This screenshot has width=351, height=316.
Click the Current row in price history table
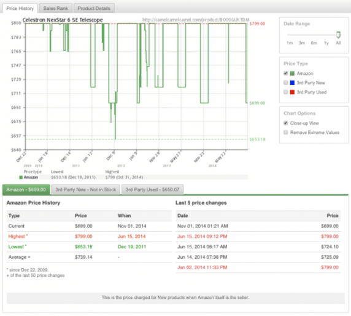coord(89,226)
